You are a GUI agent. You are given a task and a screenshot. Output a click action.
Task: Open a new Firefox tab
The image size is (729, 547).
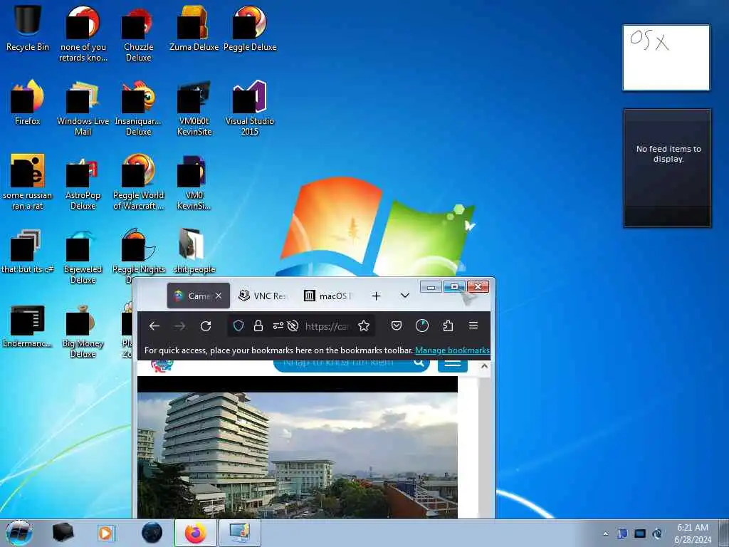376,296
